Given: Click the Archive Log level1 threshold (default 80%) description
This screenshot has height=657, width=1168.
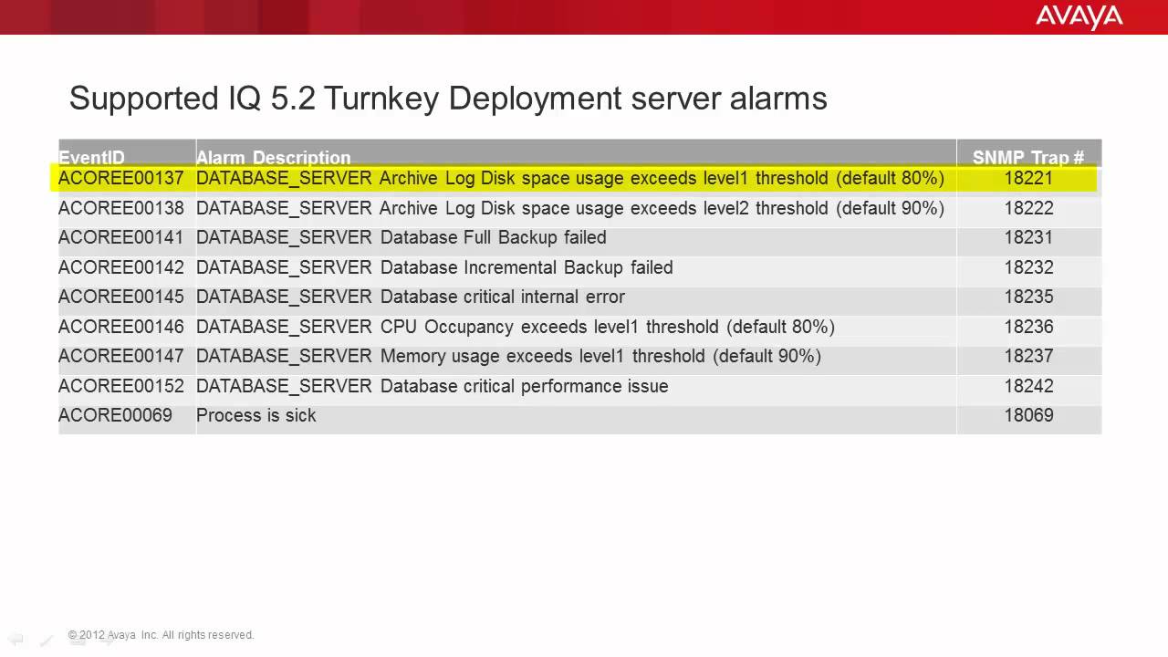Looking at the screenshot, I should (x=570, y=178).
